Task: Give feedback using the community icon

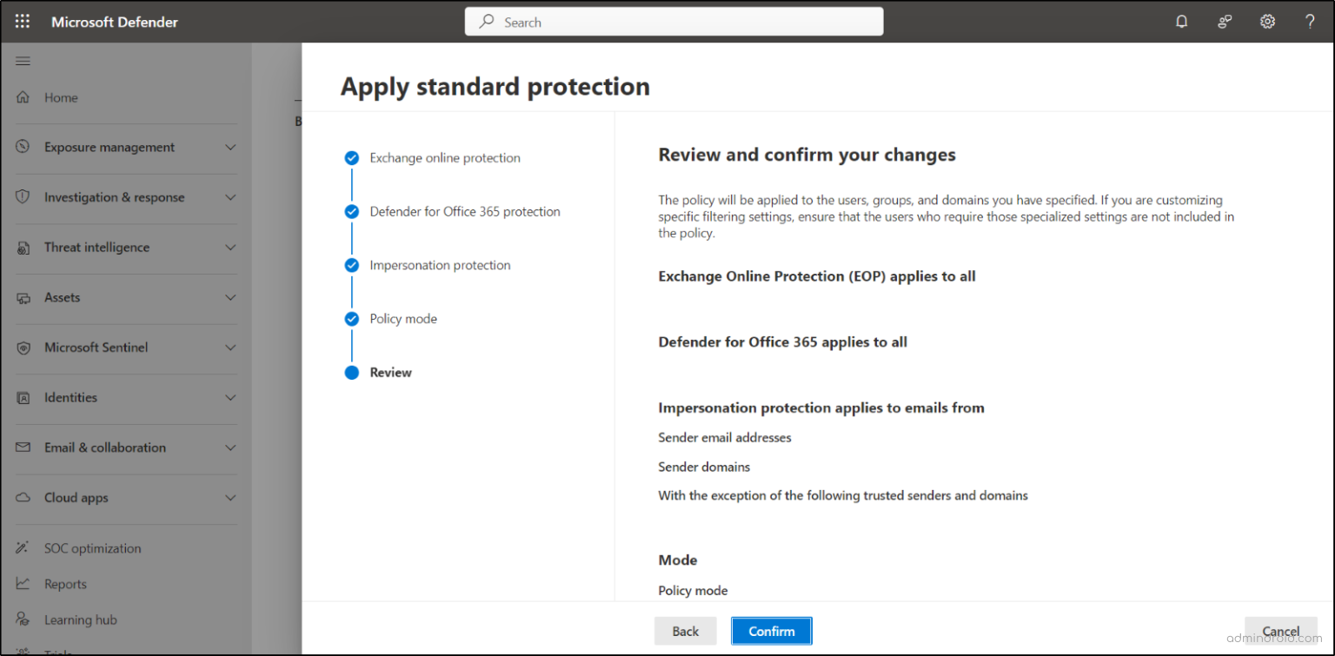Action: (1225, 21)
